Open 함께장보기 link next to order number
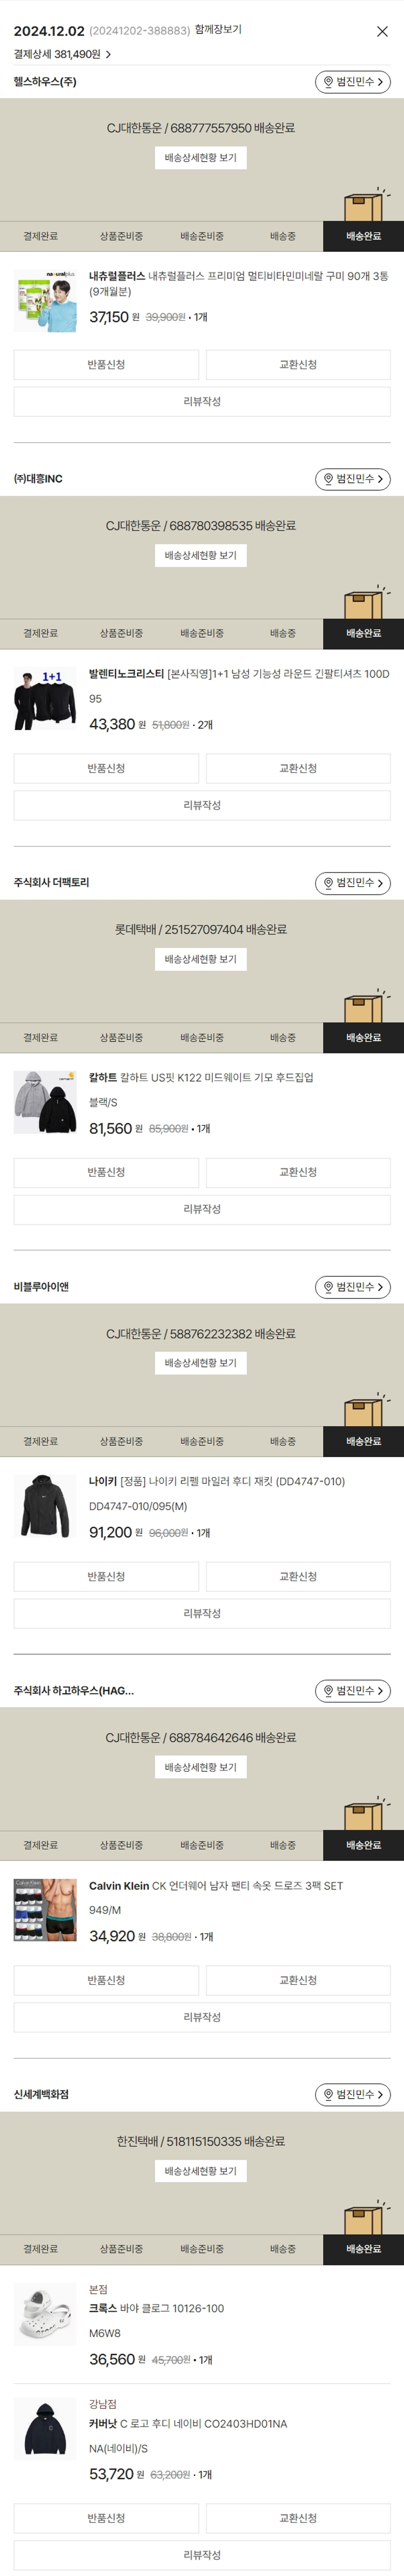404x2576 pixels. [218, 30]
